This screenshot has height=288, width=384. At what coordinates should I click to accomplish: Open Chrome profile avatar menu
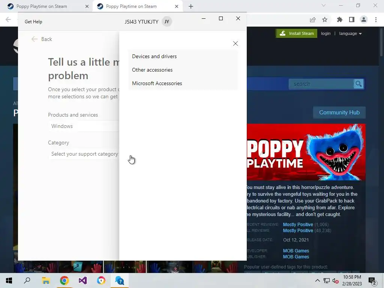(x=364, y=19)
